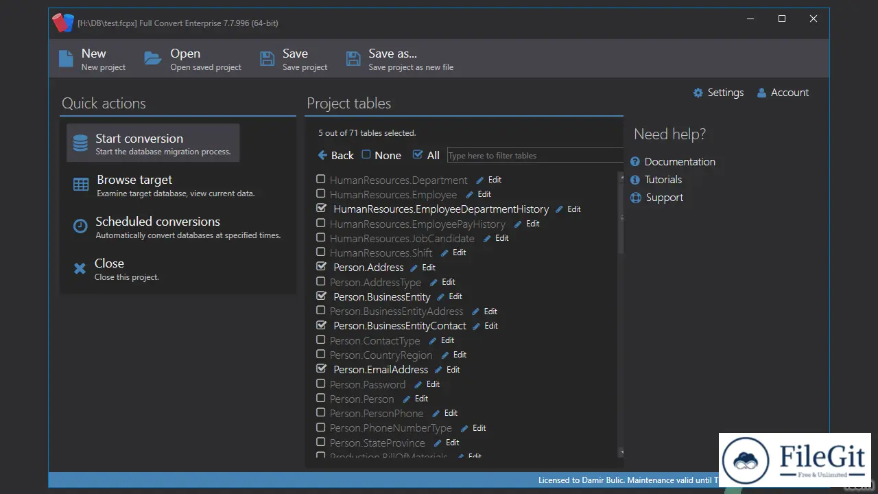Open Settings from the top right
This screenshot has width=878, height=494.
pyautogui.click(x=718, y=93)
